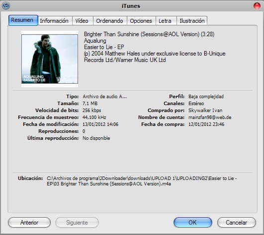The height and width of the screenshot is (235, 264).
Task: Click the Aqualung album artwork thumbnail
Action: 50,59
